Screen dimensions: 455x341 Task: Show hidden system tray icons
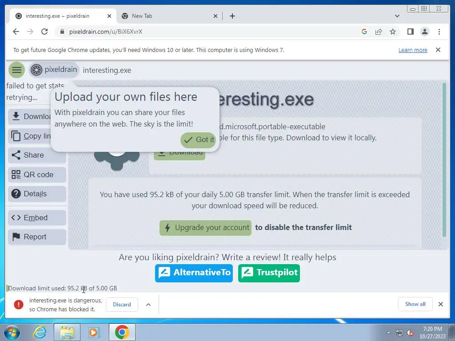(388, 333)
